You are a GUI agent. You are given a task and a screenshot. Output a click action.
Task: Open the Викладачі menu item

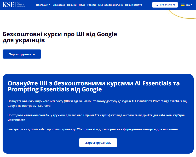pyautogui.click(x=59, y=5)
